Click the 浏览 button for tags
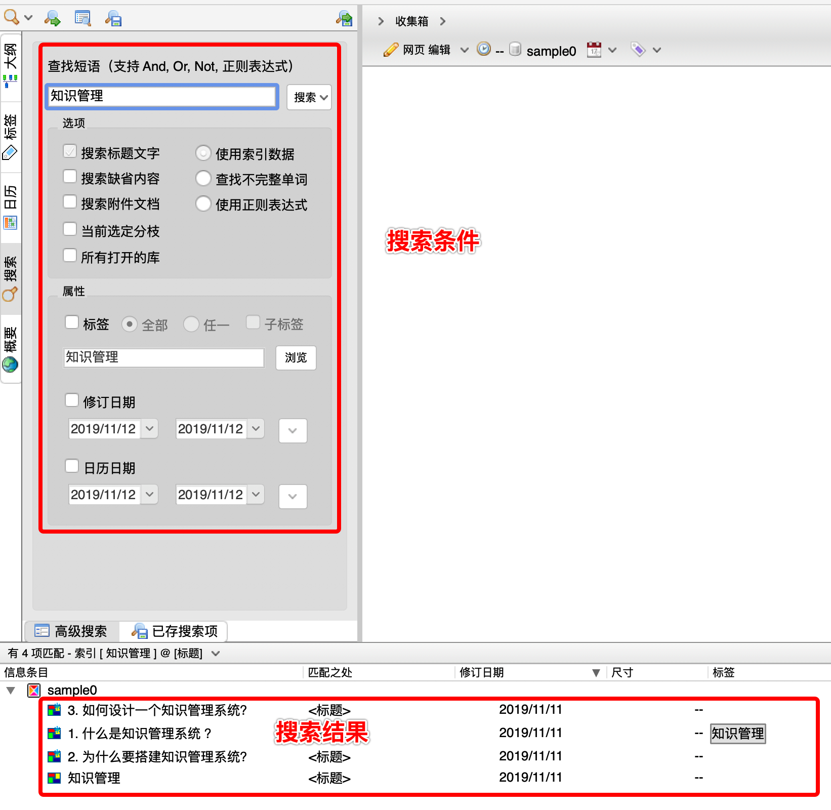831x810 pixels. click(x=296, y=358)
